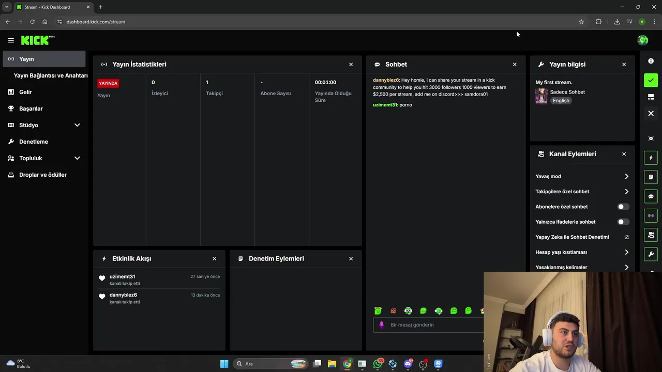Click the English language tag
The width and height of the screenshot is (662, 372).
[x=561, y=101]
